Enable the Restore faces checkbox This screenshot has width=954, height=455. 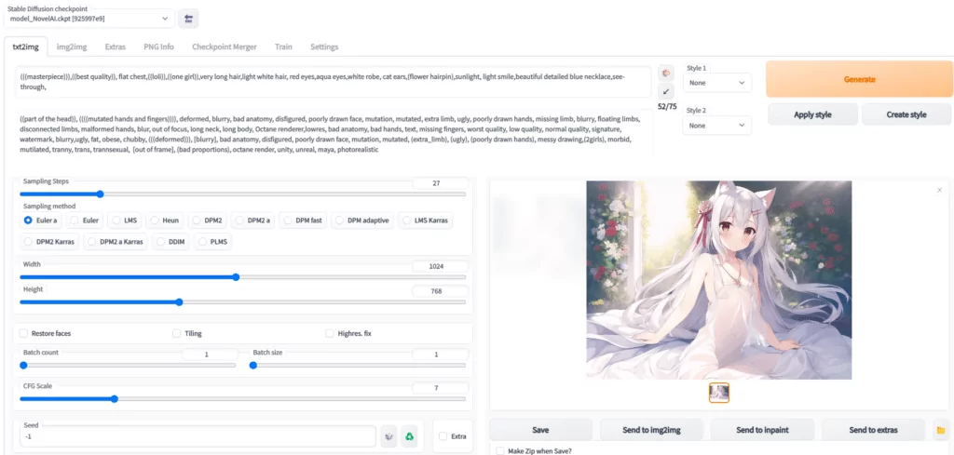coord(23,333)
